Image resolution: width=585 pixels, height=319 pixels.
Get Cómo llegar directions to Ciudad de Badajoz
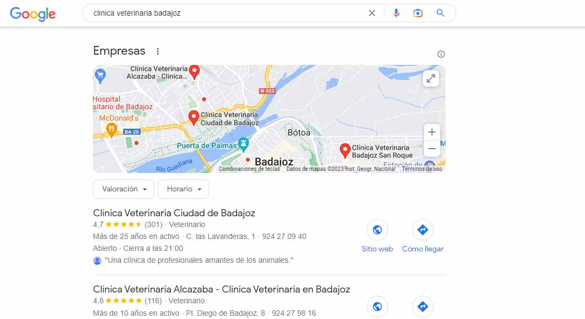point(423,236)
